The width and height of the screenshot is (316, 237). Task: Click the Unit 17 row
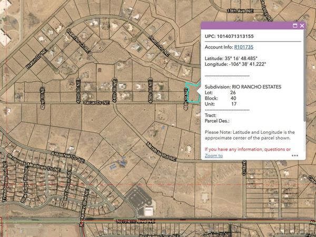tap(221, 104)
